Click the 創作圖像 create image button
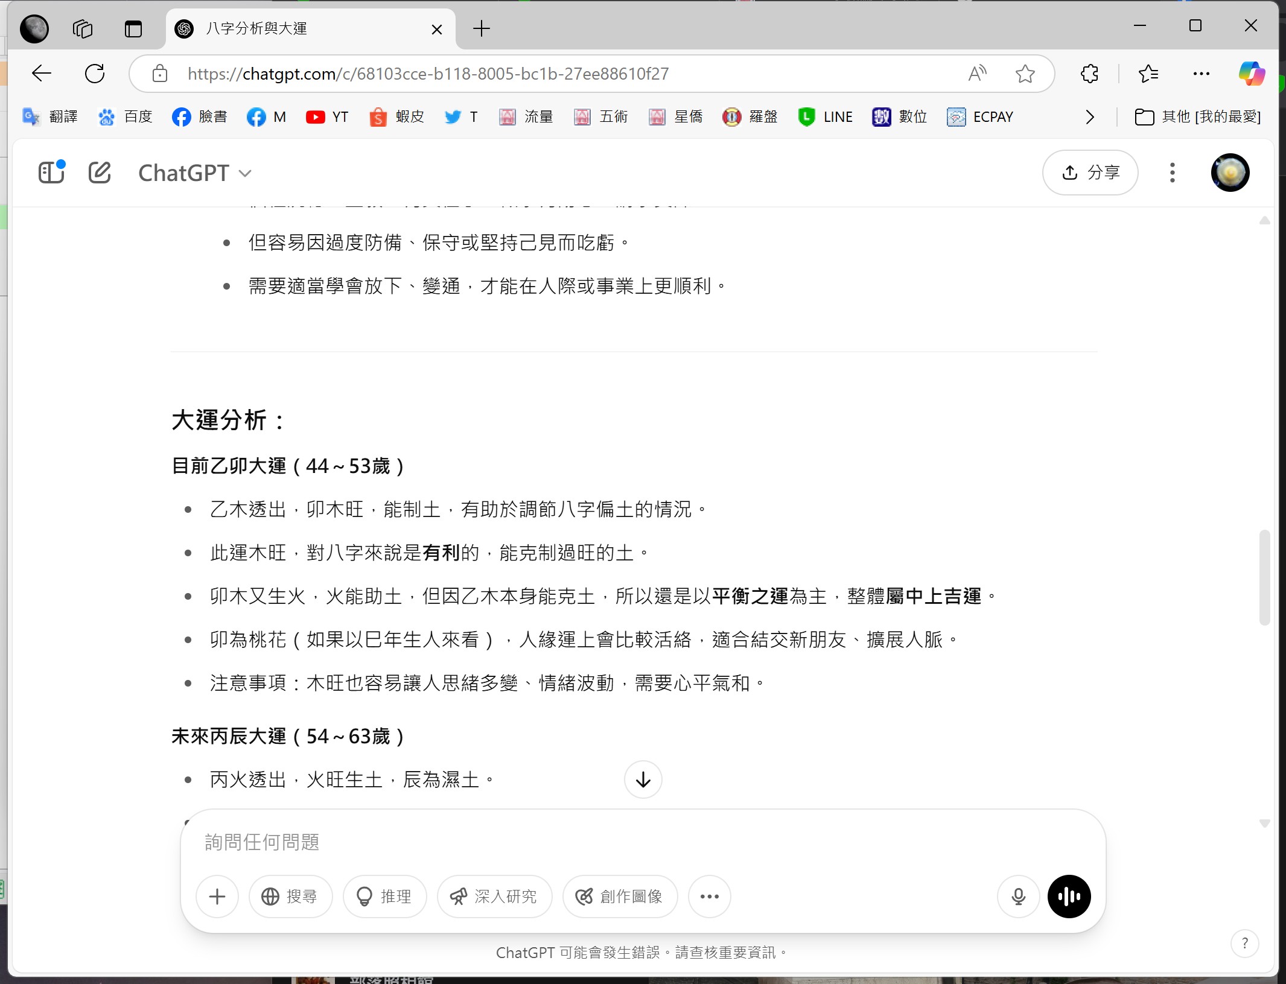Image resolution: width=1286 pixels, height=984 pixels. point(620,897)
